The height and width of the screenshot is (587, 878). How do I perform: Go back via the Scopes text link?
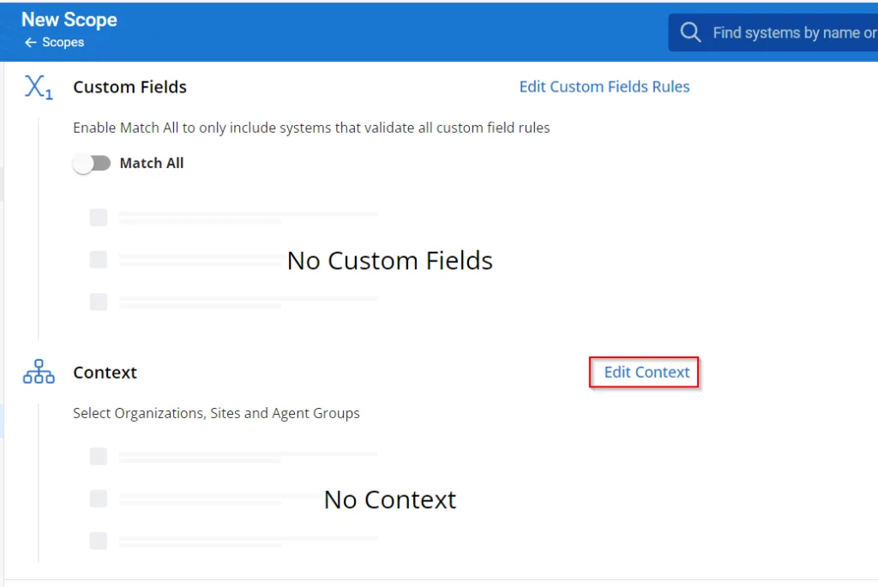(x=63, y=43)
